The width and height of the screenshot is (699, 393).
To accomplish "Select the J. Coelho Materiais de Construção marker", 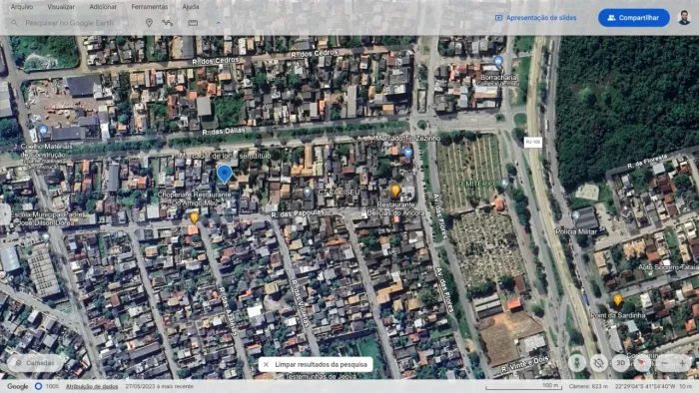I will pyautogui.click(x=43, y=131).
